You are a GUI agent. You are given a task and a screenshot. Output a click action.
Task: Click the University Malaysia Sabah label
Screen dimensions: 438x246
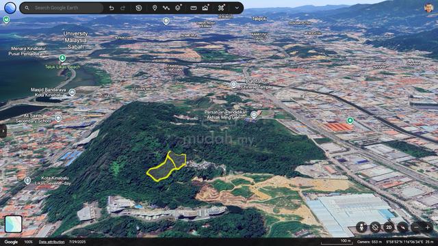pos(75,40)
